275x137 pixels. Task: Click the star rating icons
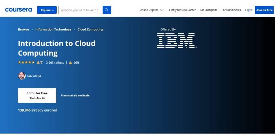pos(26,62)
